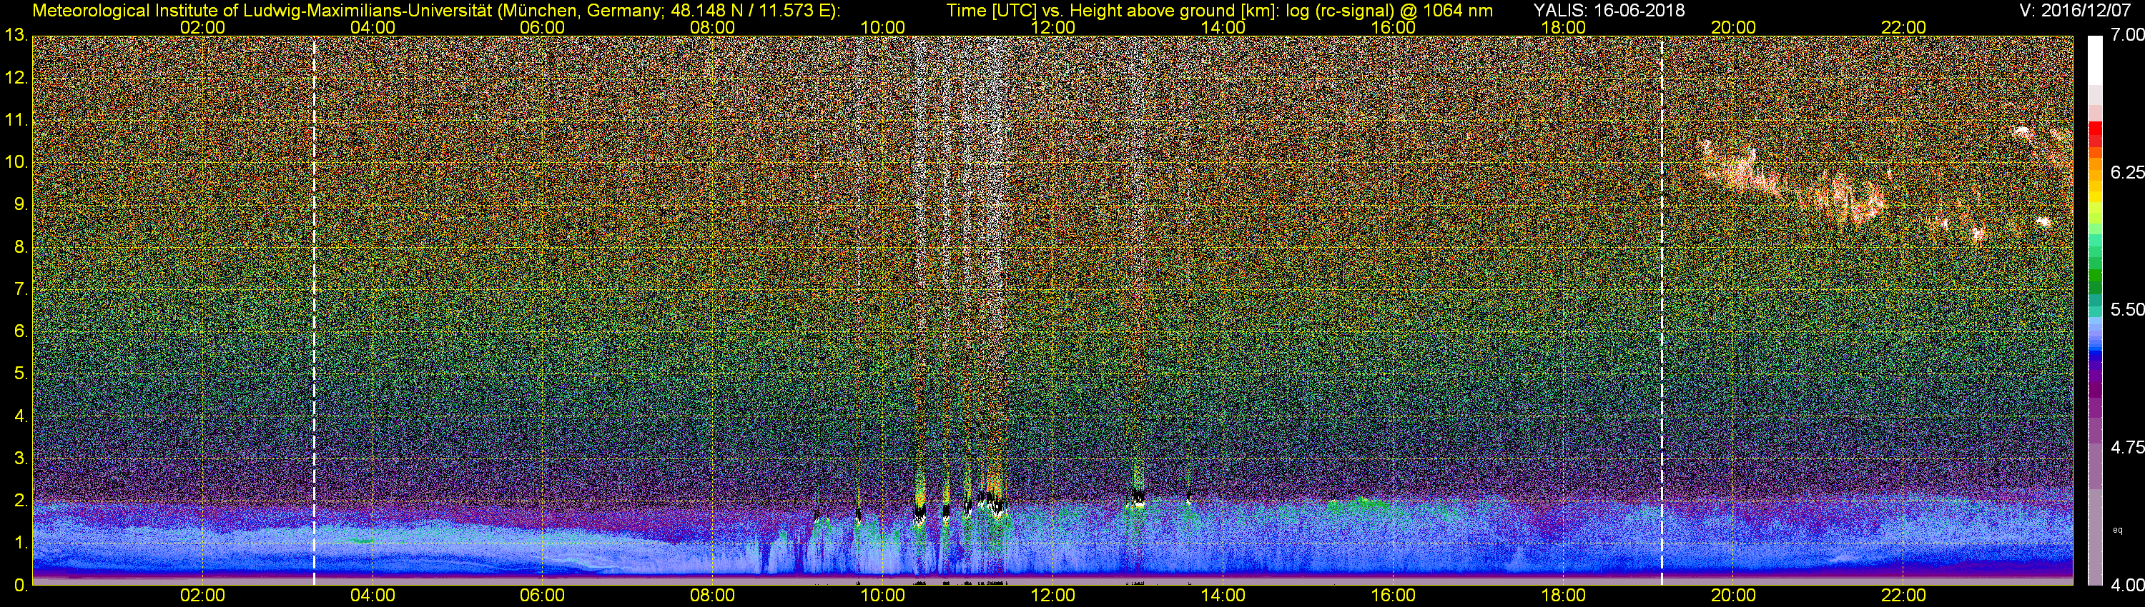Click the '20:00' label on bottom time axis
Image resolution: width=2145 pixels, height=607 pixels.
pyautogui.click(x=1734, y=596)
